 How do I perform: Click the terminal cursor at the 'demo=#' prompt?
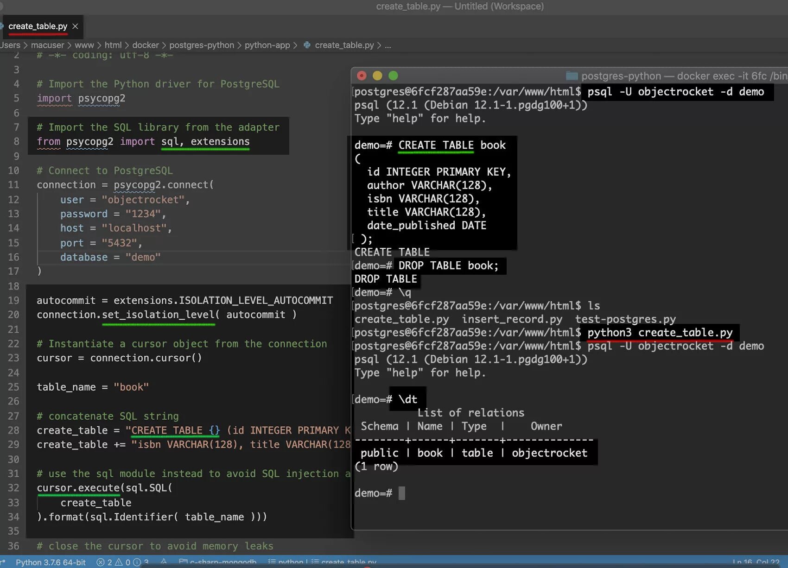[x=402, y=493]
